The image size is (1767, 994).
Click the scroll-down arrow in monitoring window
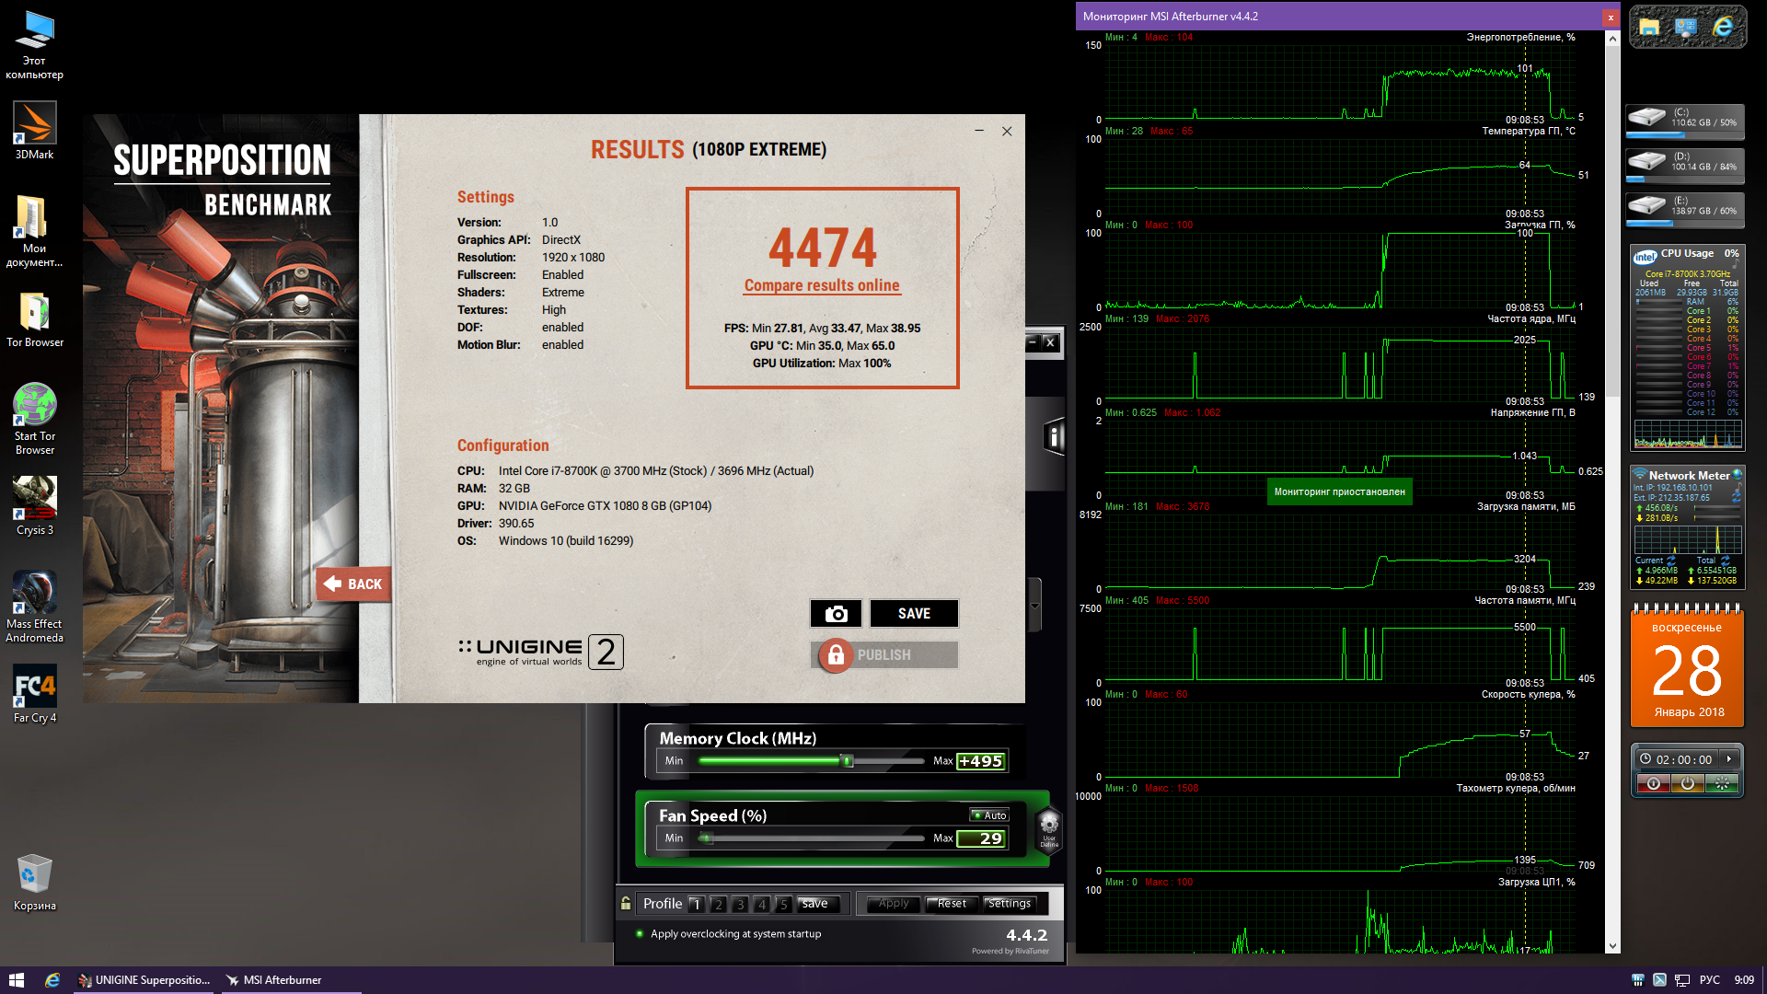[x=1612, y=946]
